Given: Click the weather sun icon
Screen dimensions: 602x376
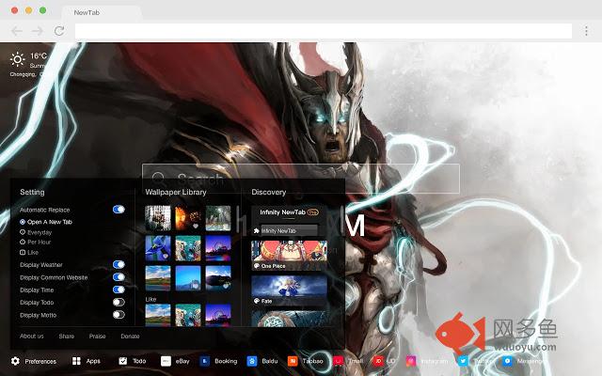Looking at the screenshot, I should [x=18, y=59].
